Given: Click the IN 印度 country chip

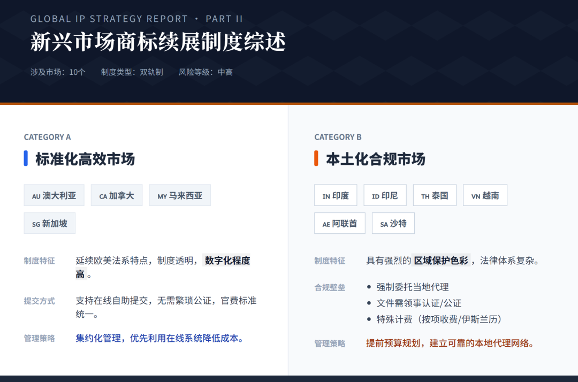Looking at the screenshot, I should pos(336,195).
